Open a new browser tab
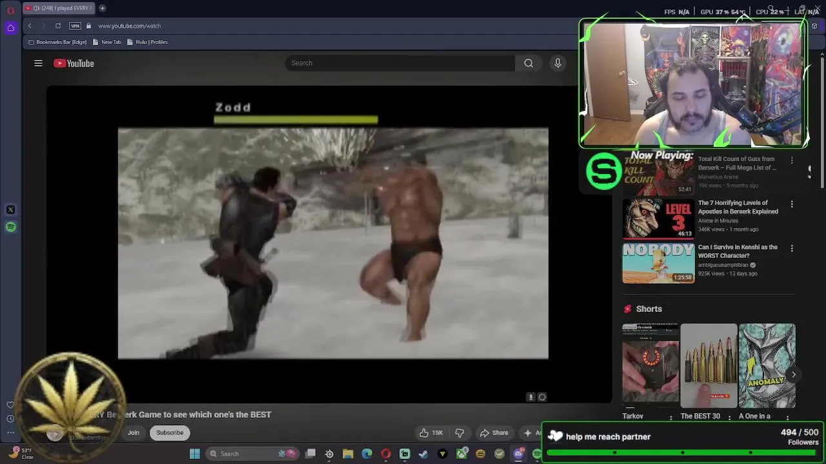 102,8
